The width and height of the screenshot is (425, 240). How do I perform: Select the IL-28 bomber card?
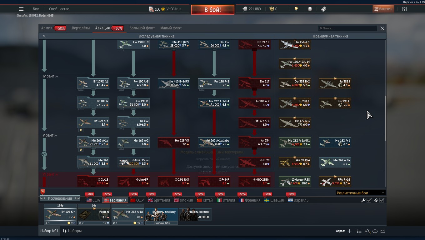tap(254, 162)
